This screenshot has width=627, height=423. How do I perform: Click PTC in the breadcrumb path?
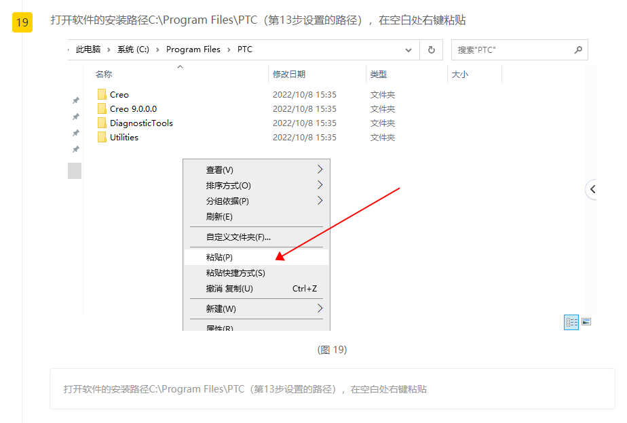click(x=245, y=49)
